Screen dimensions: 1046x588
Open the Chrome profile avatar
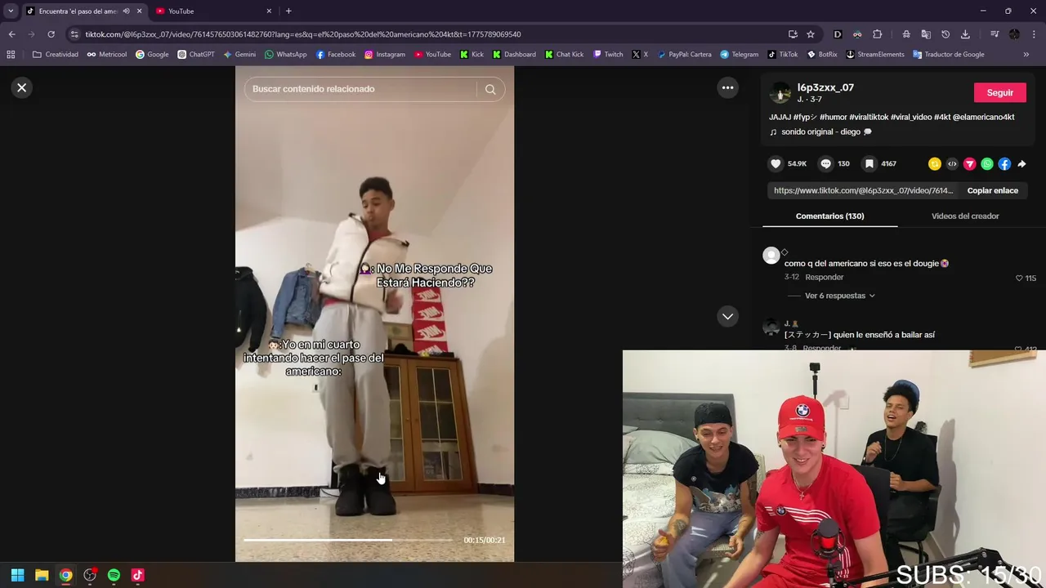(1014, 34)
